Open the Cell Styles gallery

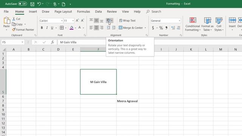click(x=219, y=24)
